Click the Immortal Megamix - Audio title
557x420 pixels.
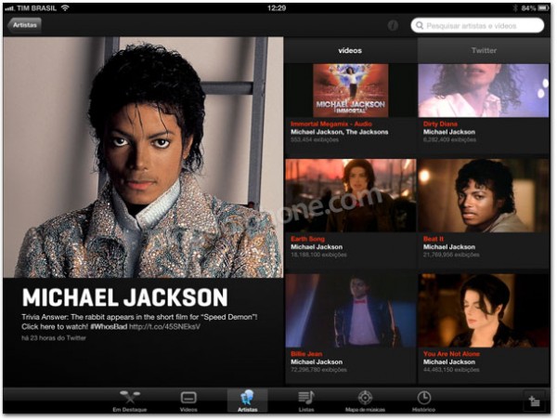click(x=331, y=125)
